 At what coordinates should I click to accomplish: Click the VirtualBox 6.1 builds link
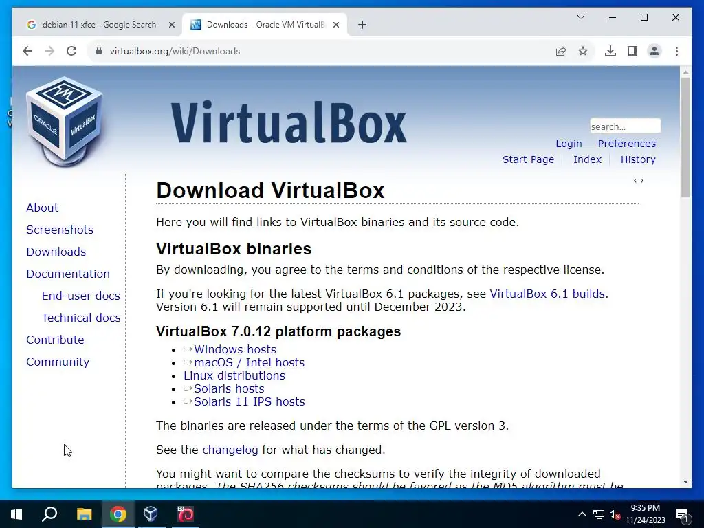(547, 294)
